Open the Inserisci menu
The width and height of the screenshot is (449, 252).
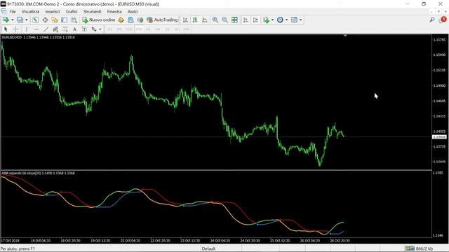click(x=53, y=11)
